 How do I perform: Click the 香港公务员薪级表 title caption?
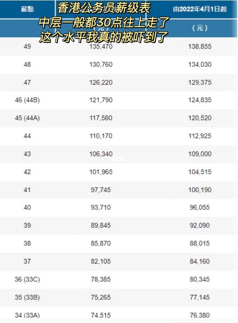click(x=104, y=8)
